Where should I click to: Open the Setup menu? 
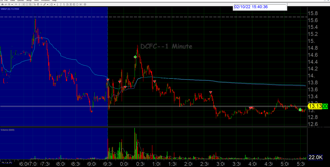(x=29, y=1)
